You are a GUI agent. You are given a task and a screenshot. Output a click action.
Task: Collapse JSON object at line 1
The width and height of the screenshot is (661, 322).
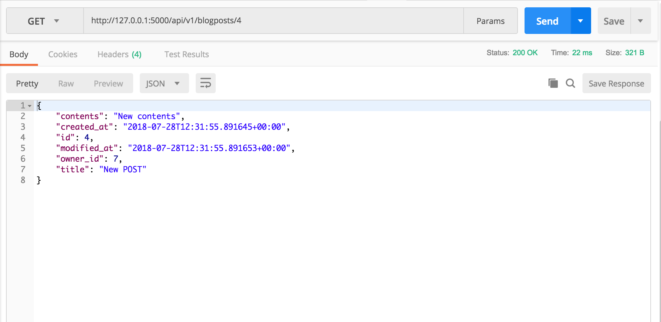30,106
